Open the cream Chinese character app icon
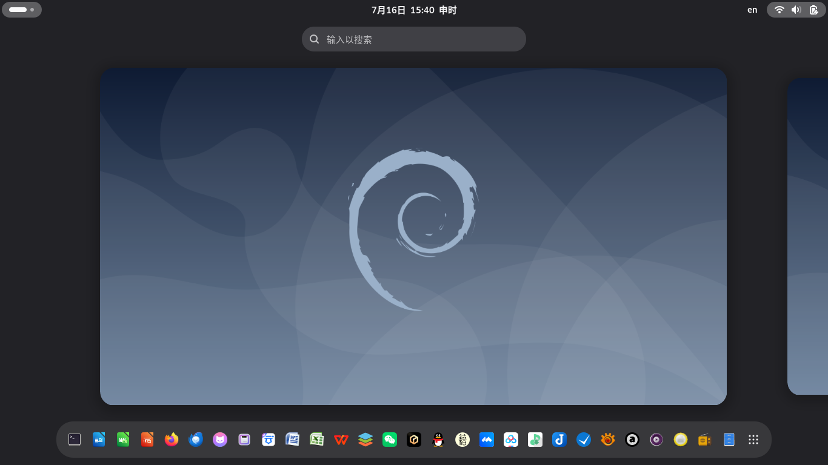 462,440
